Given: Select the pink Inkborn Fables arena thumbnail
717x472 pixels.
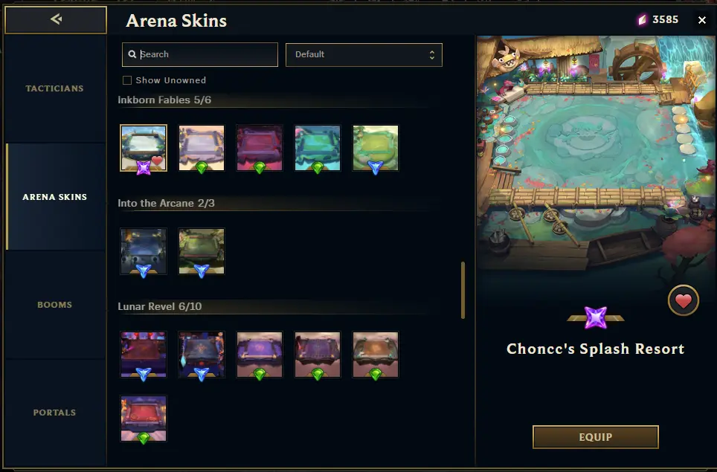Looking at the screenshot, I should tap(260, 148).
